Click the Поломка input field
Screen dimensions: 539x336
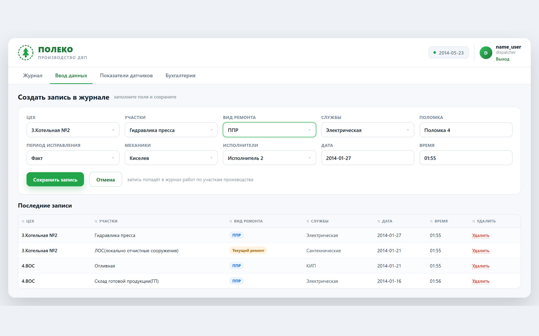[x=466, y=130]
